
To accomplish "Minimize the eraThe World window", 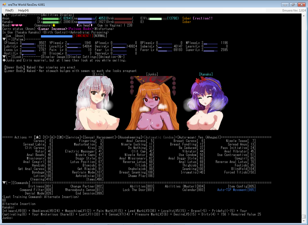I will point(285,4).
